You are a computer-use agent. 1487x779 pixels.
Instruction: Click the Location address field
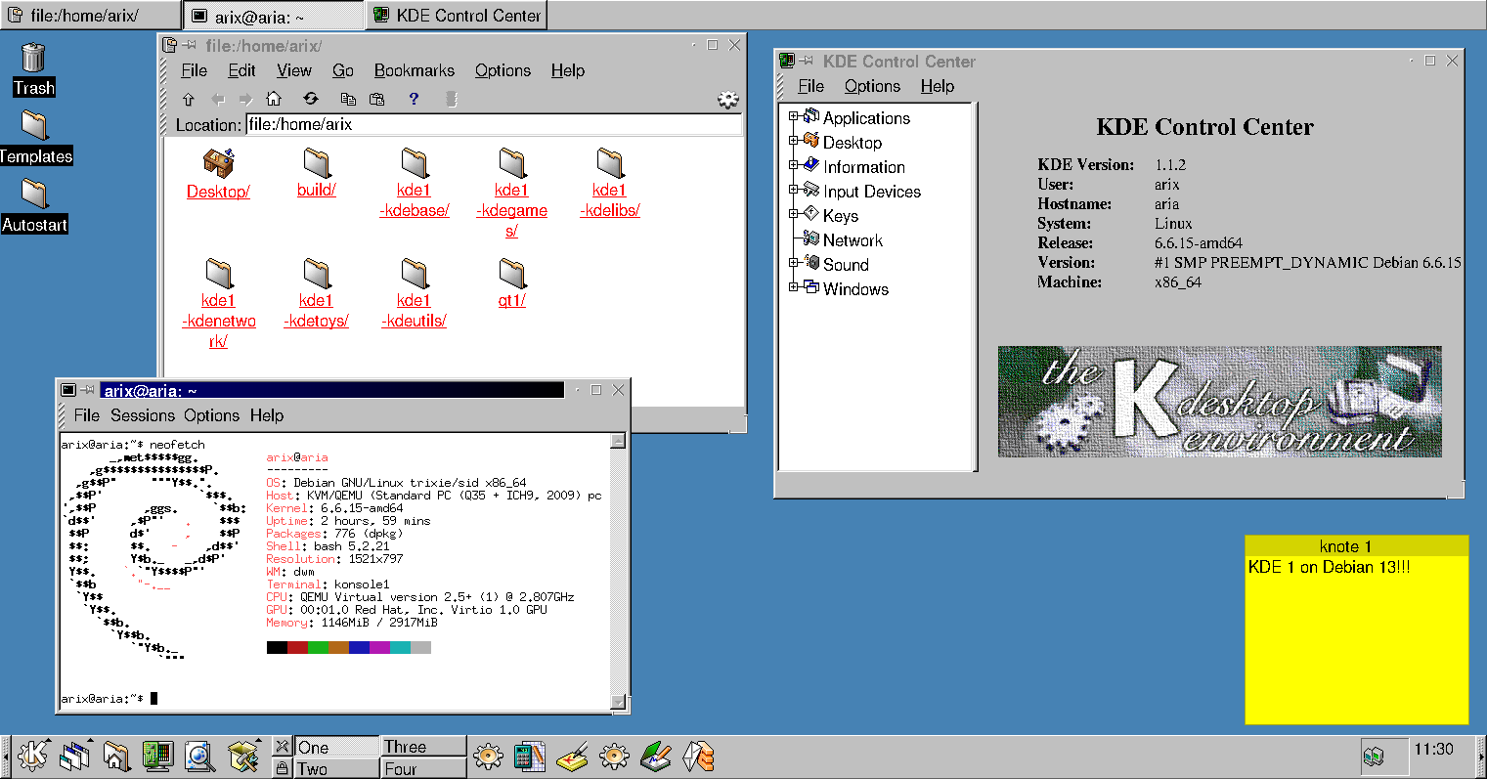[x=493, y=125]
